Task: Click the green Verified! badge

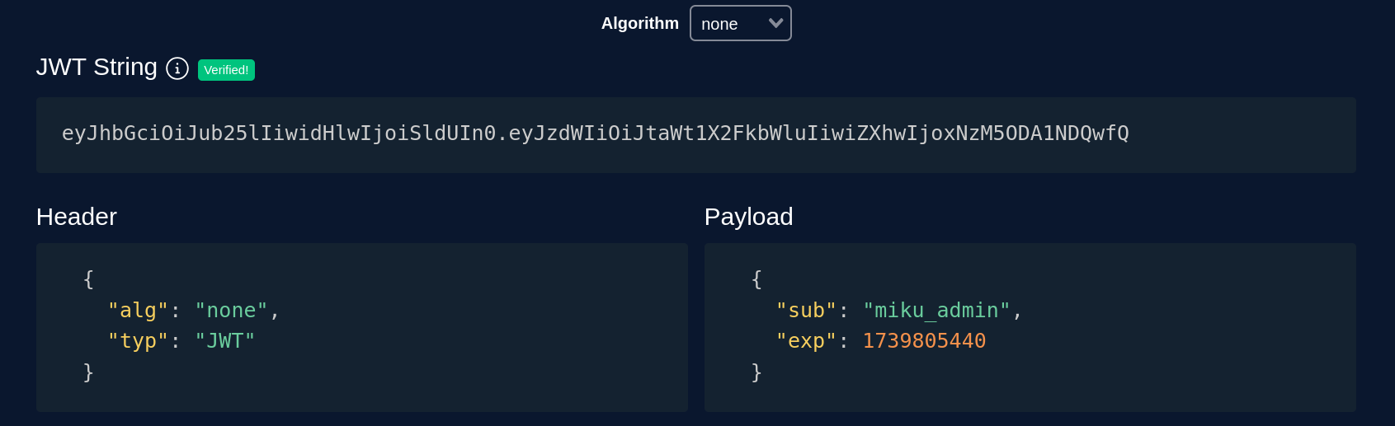Action: (226, 70)
